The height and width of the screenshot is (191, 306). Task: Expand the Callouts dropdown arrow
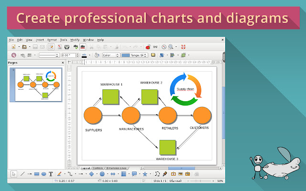point(140,174)
